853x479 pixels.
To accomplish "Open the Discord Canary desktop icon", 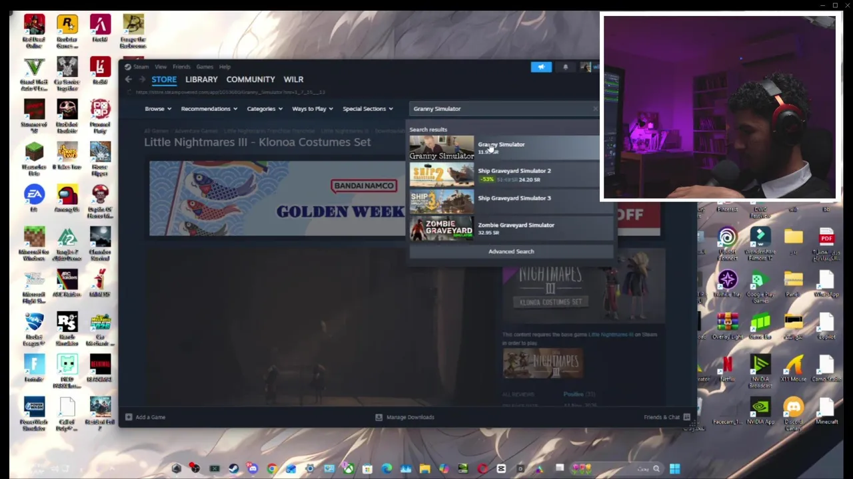I will 794,414.
